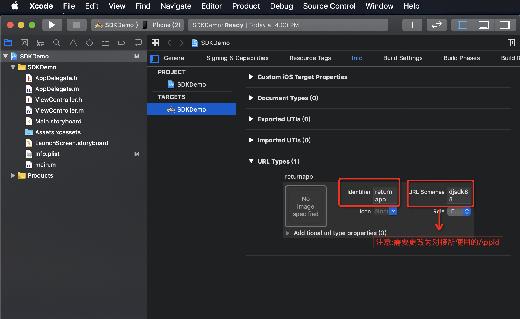Image resolution: width=520 pixels, height=319 pixels.
Task: Select SDKDemo scheme selector
Action: (x=114, y=25)
